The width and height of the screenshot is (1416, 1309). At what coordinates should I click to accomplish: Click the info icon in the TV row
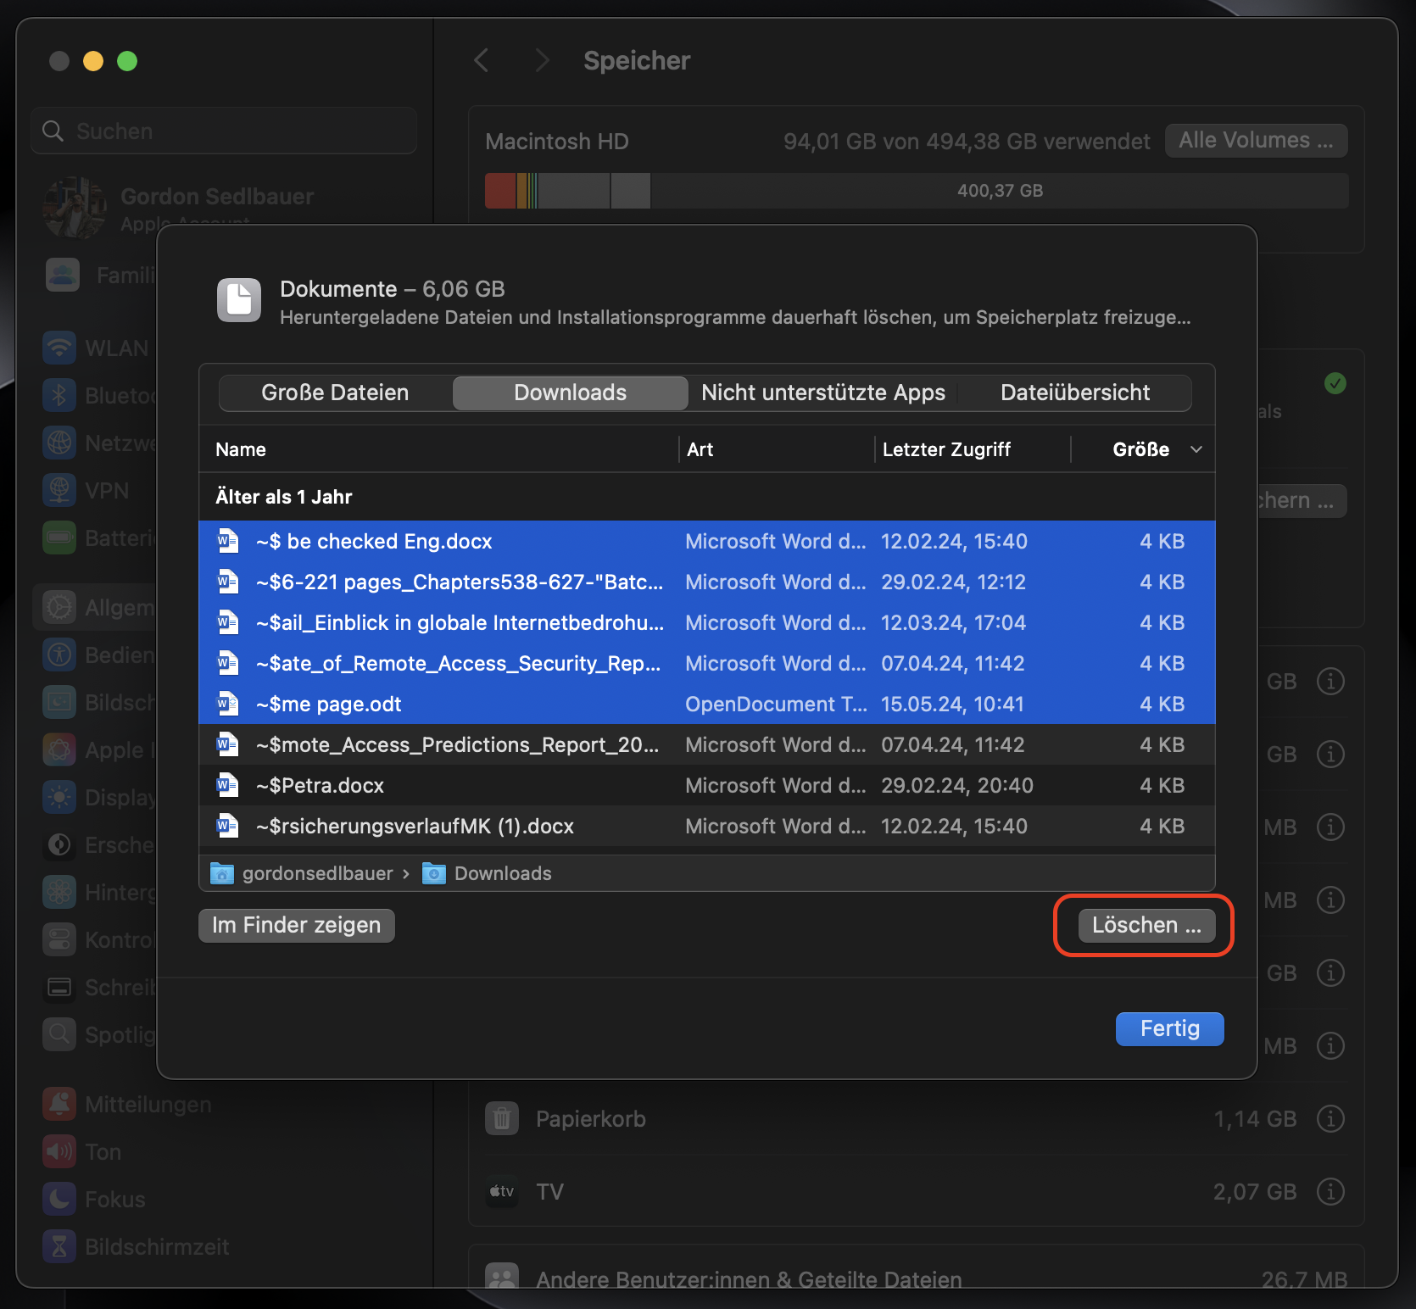(x=1330, y=1192)
